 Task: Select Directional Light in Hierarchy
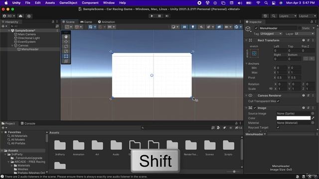tap(29, 38)
